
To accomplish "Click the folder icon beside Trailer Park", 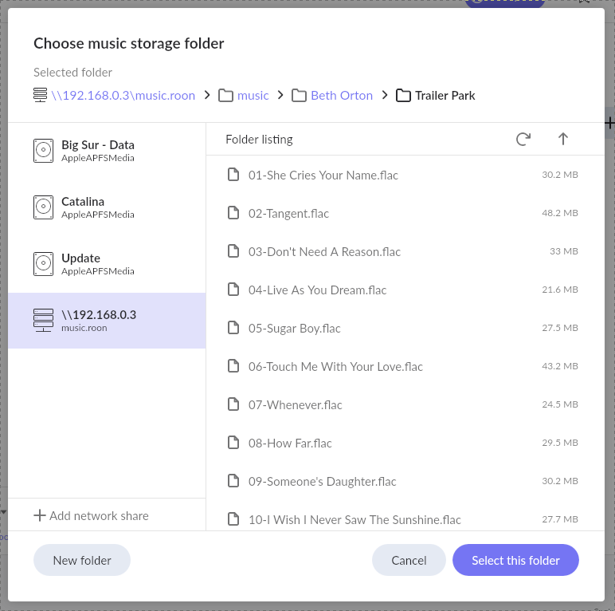I will [x=403, y=96].
